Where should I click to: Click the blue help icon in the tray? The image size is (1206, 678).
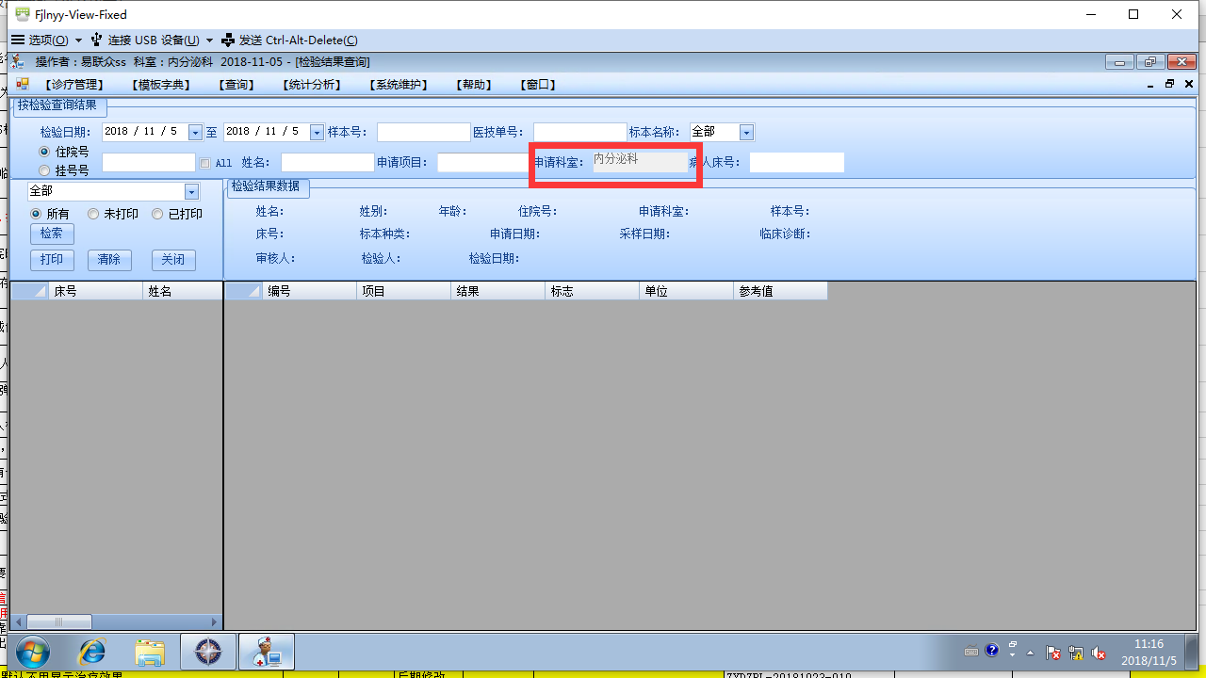(991, 651)
